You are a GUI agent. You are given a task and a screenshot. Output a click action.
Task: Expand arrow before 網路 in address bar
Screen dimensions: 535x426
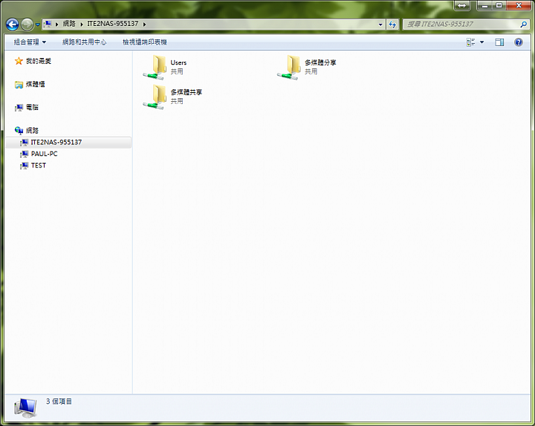point(57,25)
